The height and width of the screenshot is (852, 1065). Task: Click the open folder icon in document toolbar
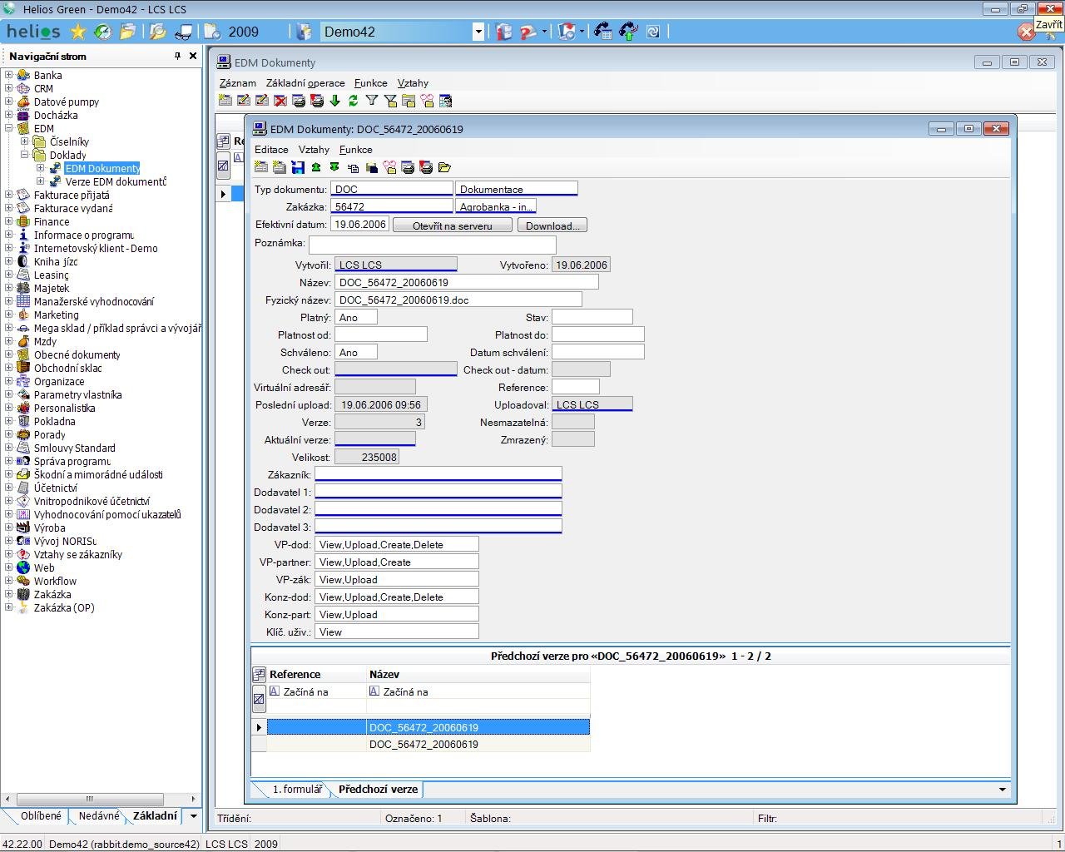444,167
